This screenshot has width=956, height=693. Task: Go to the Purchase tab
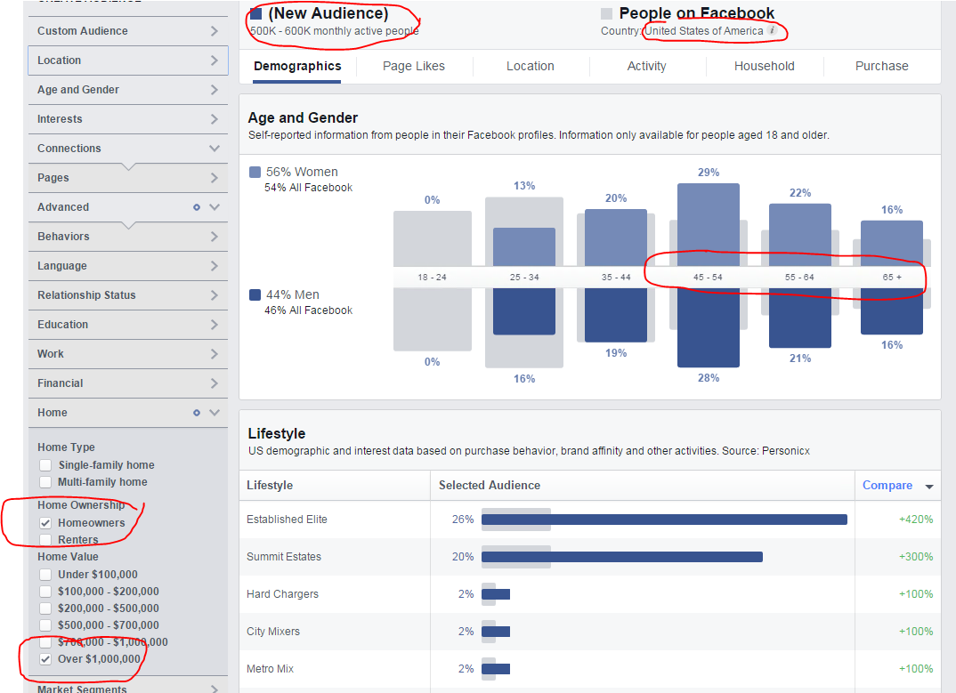[x=881, y=66]
